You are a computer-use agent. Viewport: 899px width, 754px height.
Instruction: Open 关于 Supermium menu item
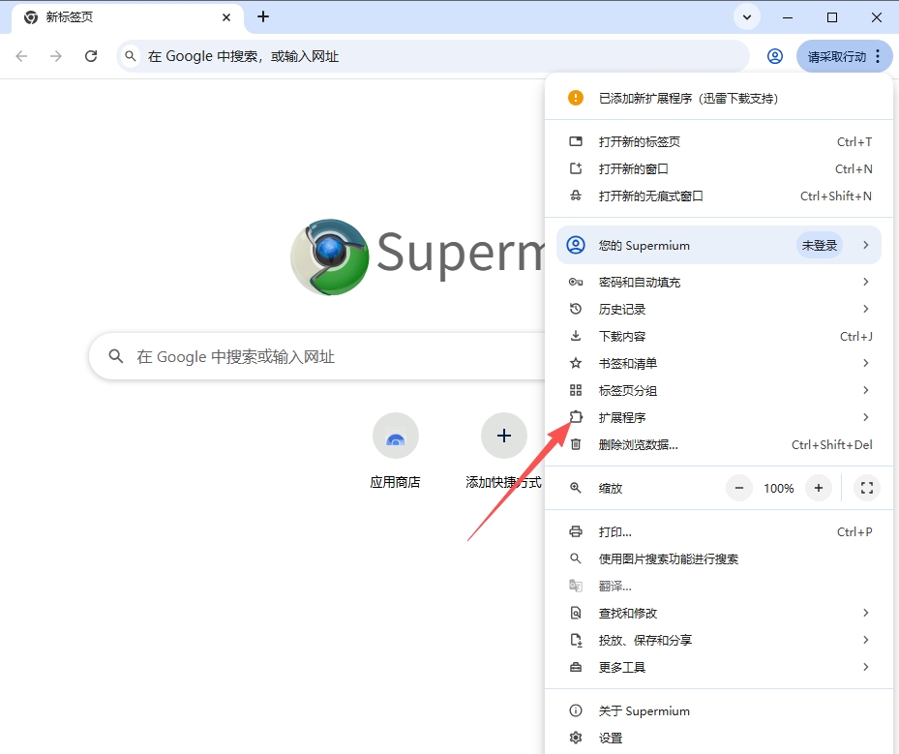718,711
